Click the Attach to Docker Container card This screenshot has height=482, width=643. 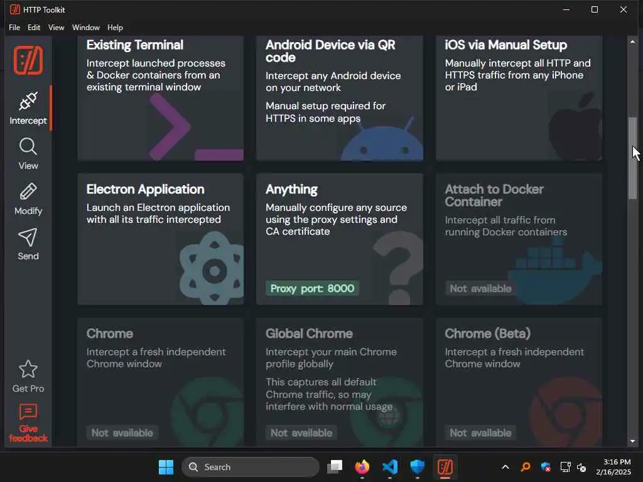pos(519,239)
